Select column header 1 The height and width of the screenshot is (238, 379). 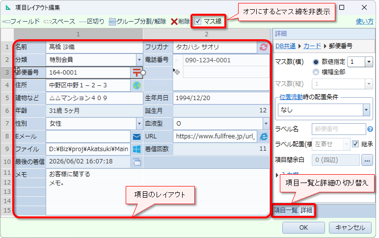(x=78, y=34)
